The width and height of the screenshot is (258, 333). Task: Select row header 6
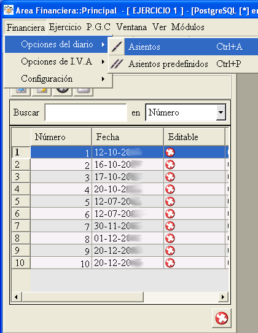21,214
